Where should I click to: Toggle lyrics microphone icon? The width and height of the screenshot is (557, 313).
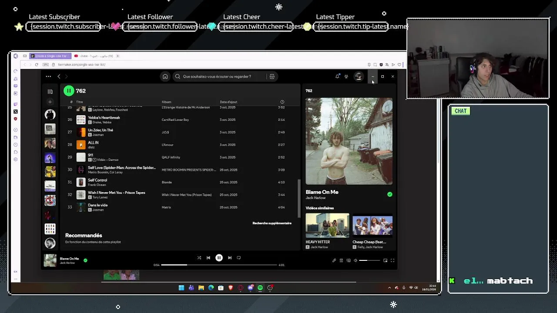pyautogui.click(x=334, y=260)
